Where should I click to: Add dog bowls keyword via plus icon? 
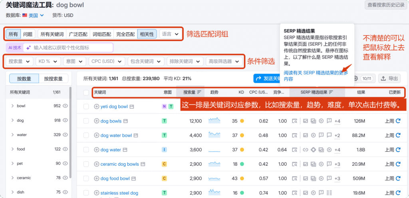[x=97, y=121]
